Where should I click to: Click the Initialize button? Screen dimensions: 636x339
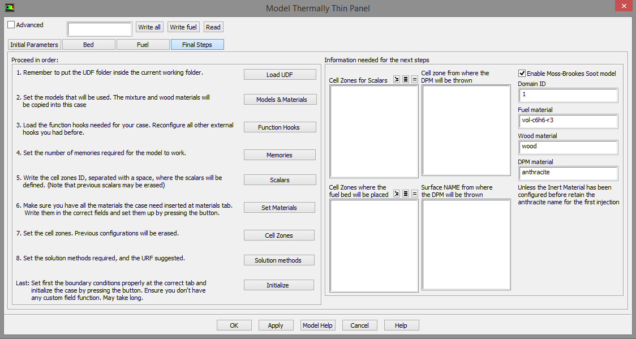pyautogui.click(x=278, y=285)
